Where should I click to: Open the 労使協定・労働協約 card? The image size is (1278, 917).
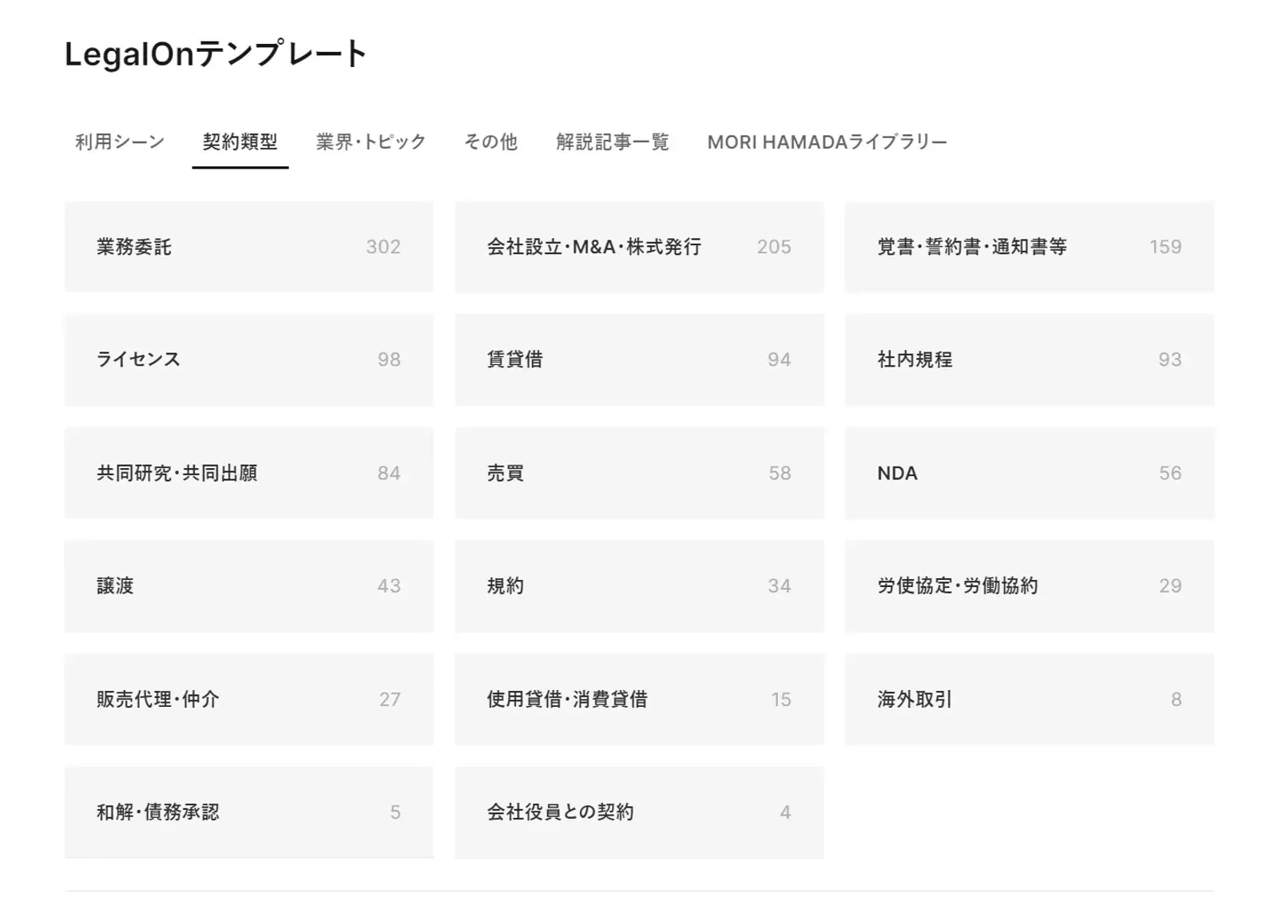(1030, 586)
